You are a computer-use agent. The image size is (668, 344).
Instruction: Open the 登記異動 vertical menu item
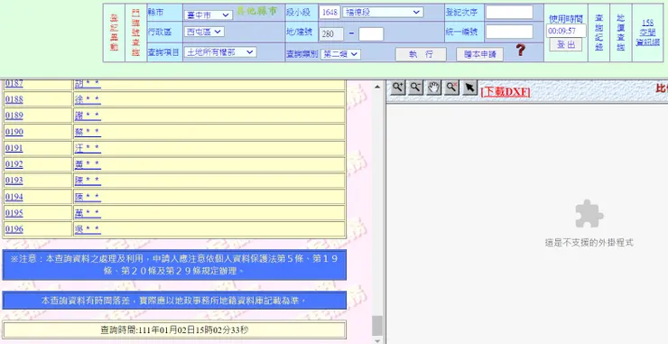point(114,33)
